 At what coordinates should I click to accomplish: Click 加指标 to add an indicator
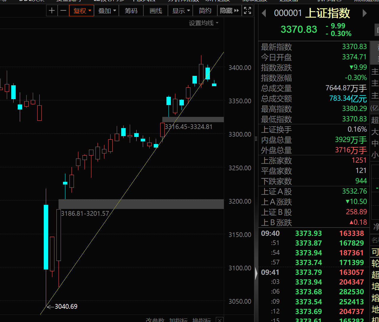[x=178, y=320]
